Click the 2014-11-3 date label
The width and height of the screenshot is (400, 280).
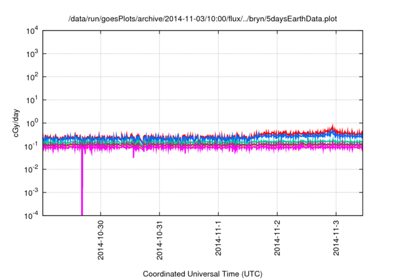[336, 238]
